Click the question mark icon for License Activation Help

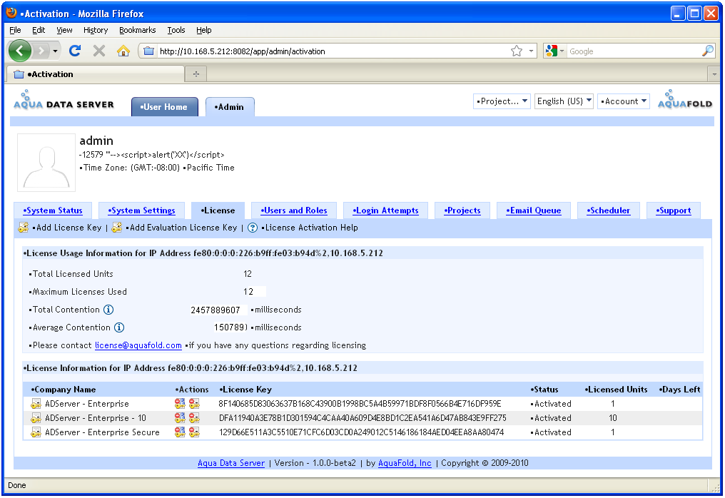click(253, 228)
